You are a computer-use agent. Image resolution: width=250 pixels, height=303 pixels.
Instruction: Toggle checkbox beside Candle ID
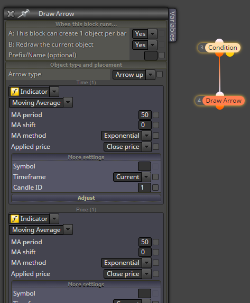point(155,188)
